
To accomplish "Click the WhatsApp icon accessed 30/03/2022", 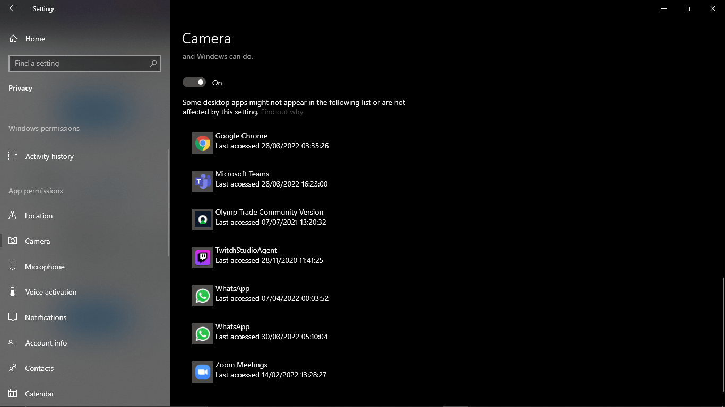I will coord(203,334).
